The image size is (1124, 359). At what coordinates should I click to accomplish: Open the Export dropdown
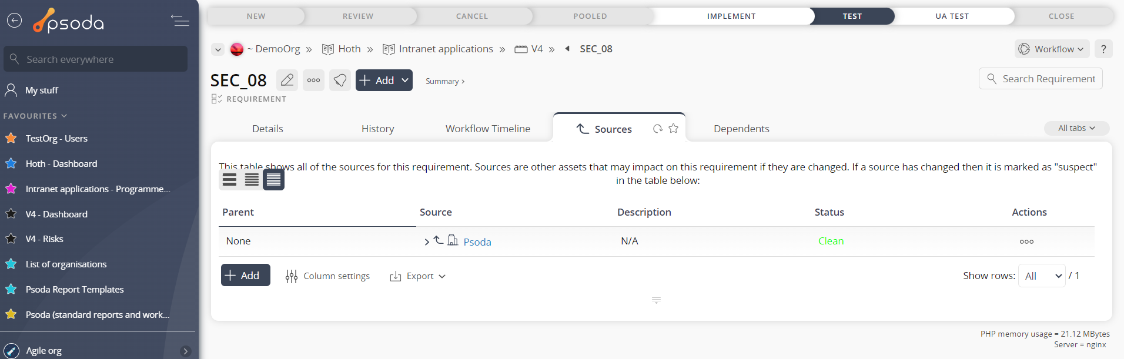pyautogui.click(x=418, y=276)
